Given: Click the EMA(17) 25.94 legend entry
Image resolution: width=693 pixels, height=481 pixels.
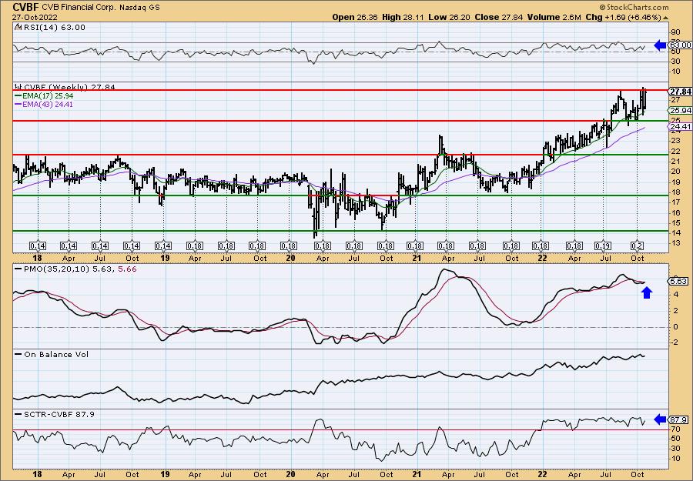Looking at the screenshot, I should pyautogui.click(x=48, y=96).
